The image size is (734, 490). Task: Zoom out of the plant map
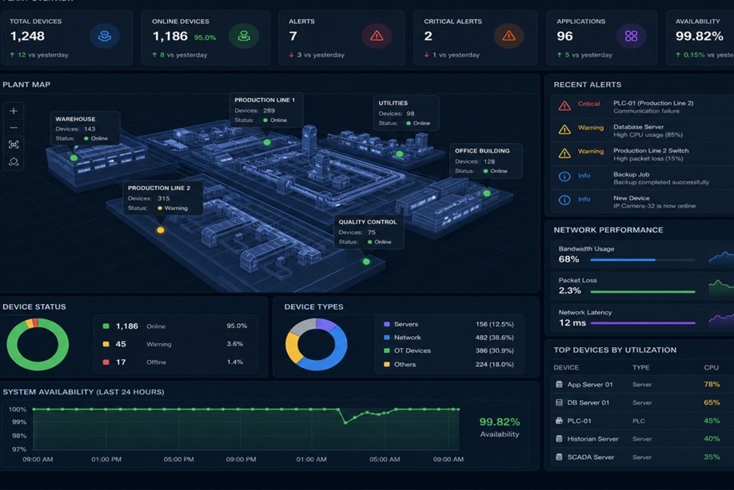point(14,128)
